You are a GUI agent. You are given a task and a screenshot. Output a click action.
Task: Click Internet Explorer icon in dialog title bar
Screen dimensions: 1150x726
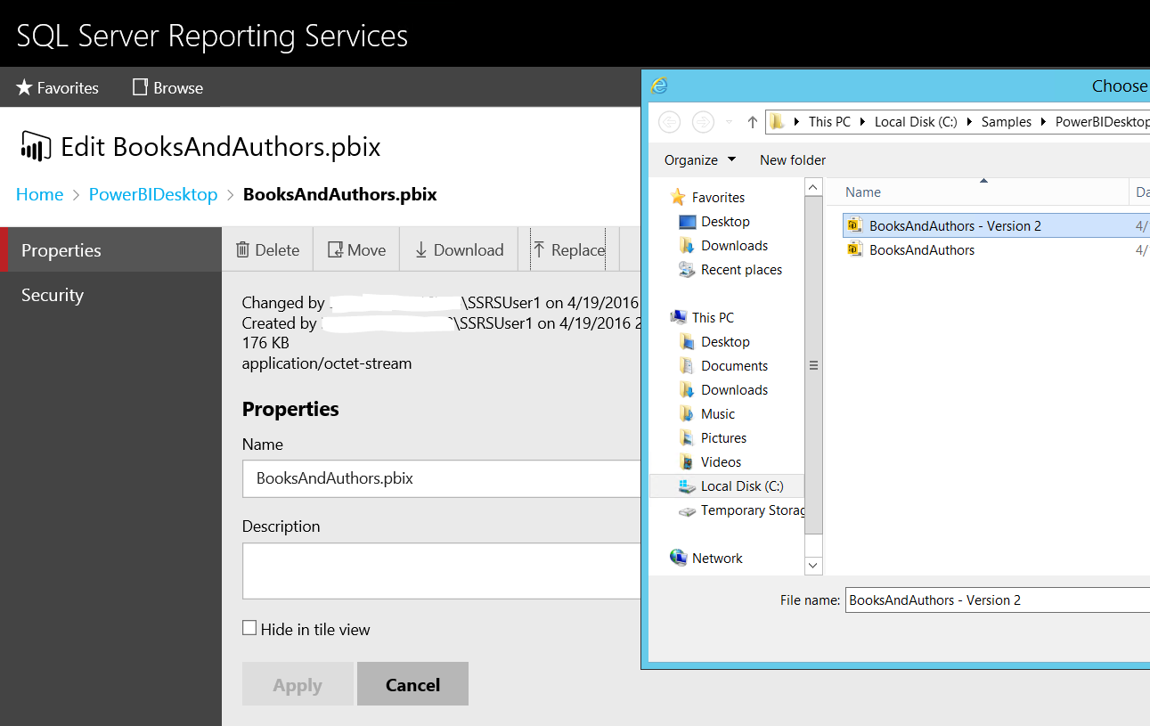(659, 86)
